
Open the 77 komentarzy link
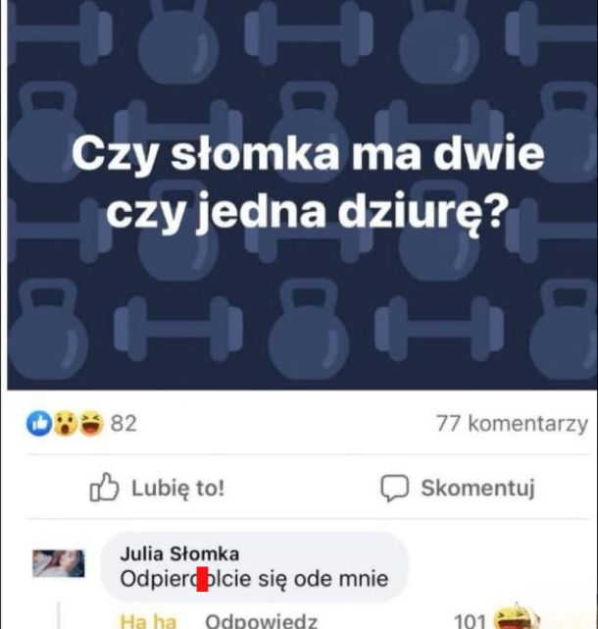[513, 424]
